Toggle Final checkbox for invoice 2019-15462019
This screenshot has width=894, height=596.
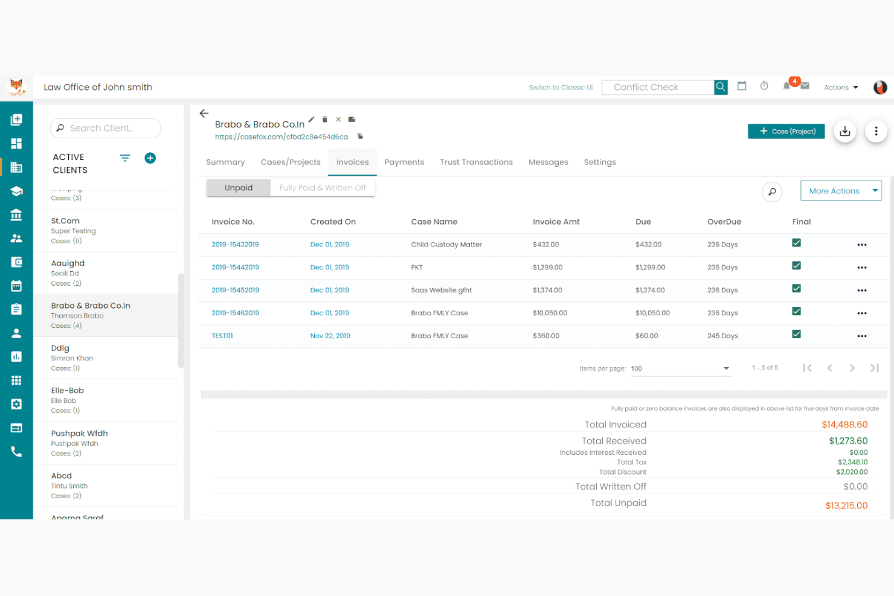796,312
